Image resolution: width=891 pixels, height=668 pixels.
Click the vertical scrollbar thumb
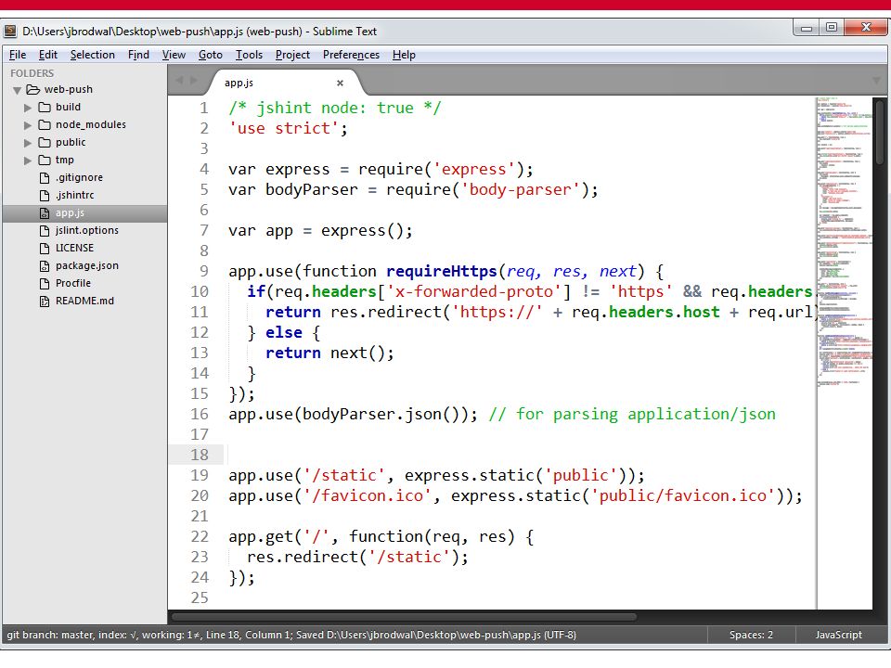pyautogui.click(x=880, y=131)
